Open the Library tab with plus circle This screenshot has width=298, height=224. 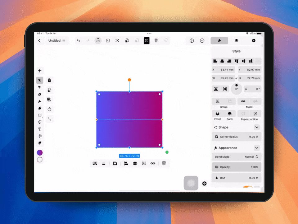point(254,40)
